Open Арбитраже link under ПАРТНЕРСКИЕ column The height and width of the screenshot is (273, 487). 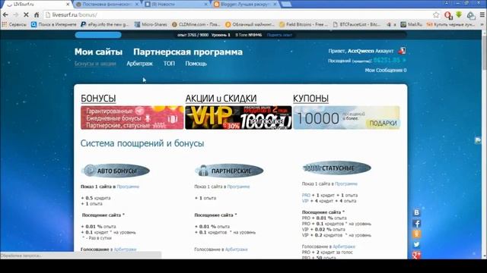[236, 249]
